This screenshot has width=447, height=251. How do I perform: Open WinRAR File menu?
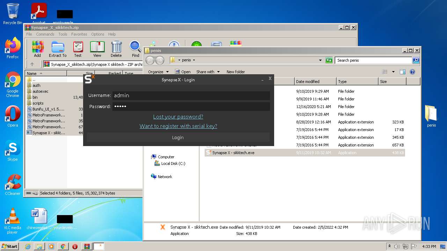click(29, 34)
